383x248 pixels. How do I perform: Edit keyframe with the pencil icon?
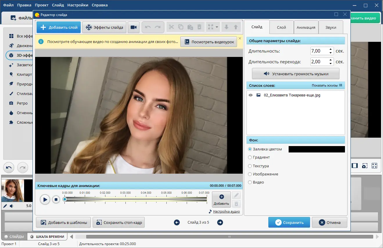pos(237,195)
